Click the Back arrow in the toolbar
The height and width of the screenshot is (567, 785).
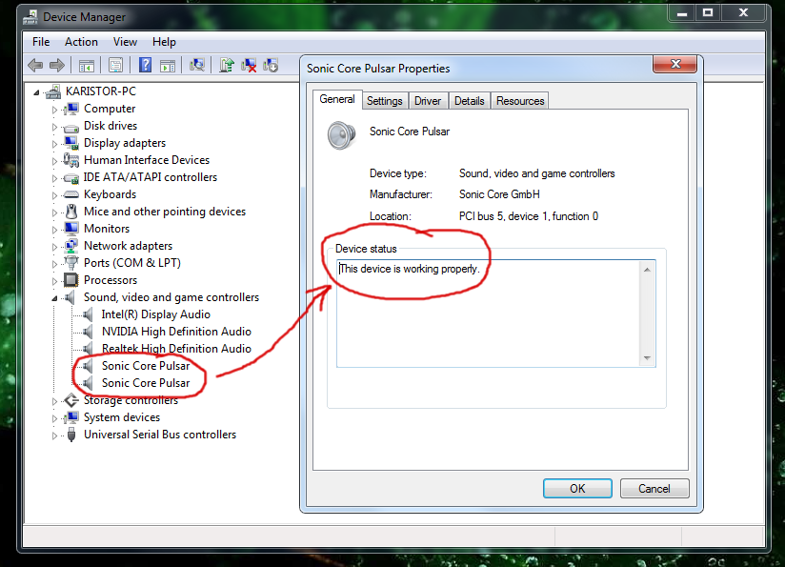pos(35,65)
